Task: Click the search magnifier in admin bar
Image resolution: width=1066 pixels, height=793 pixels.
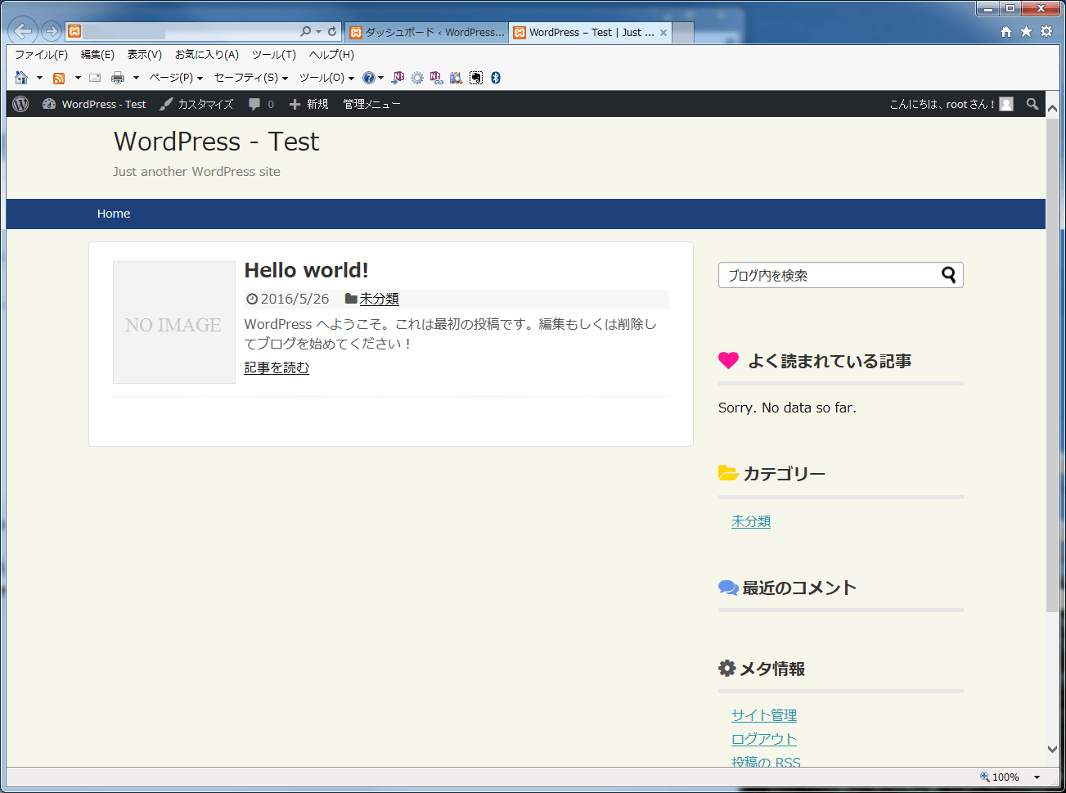Action: [1032, 104]
